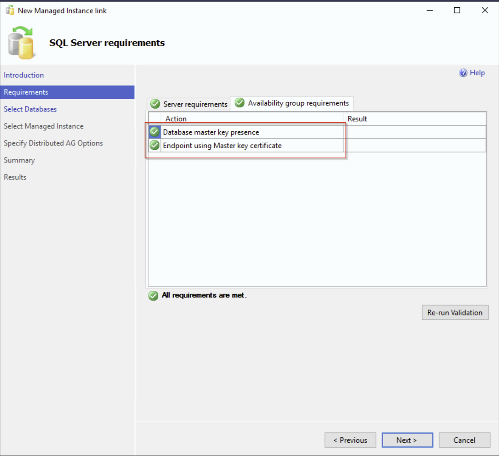
Task: Open the Help link
Action: tap(477, 73)
